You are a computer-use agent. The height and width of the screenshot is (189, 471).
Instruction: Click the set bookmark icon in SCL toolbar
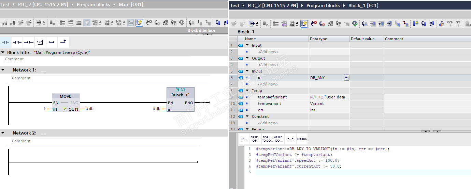[416, 23]
